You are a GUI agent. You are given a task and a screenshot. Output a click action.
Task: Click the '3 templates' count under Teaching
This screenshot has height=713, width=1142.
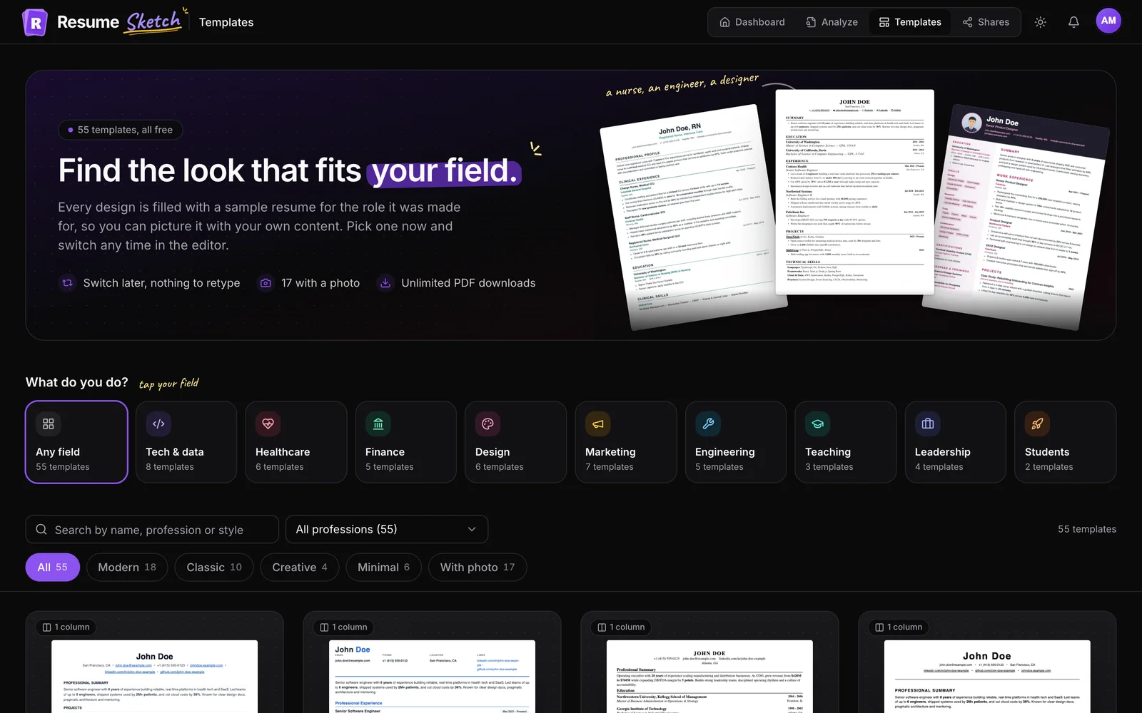pos(829,467)
